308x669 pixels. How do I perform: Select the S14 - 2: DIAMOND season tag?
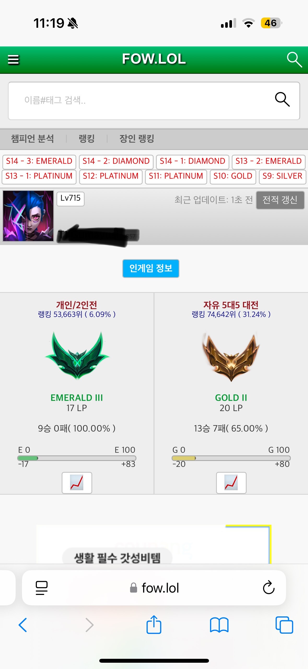coord(116,161)
